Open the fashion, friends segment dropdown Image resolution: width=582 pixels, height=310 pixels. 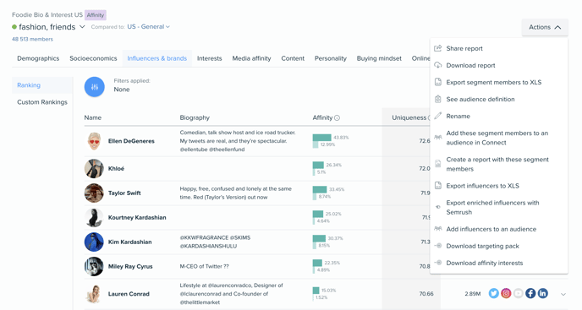82,27
